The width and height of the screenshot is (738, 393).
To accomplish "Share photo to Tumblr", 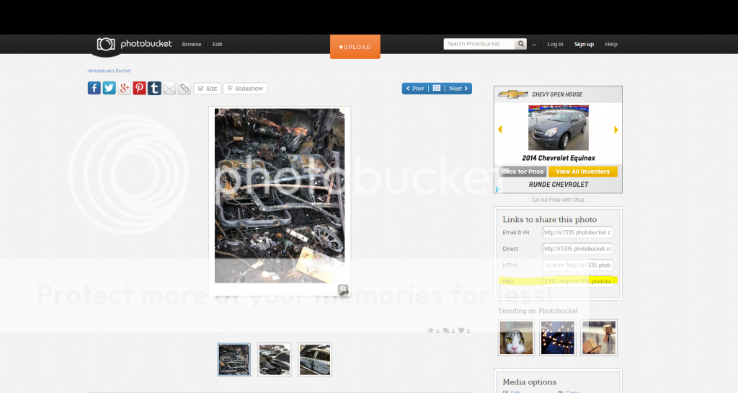I will coord(154,88).
